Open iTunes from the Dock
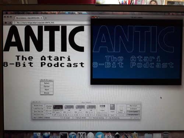This screenshot has height=138, width=184. (x=72, y=135)
